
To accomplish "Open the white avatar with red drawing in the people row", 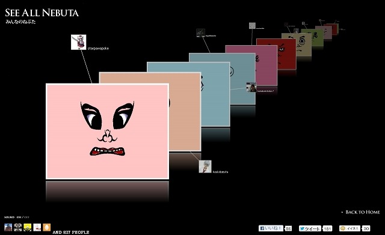I will tap(37, 227).
